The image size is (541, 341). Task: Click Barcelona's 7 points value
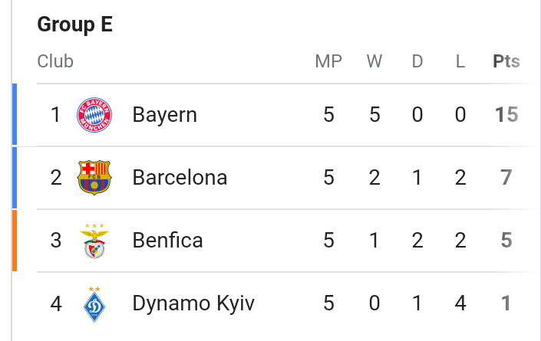[x=506, y=177]
